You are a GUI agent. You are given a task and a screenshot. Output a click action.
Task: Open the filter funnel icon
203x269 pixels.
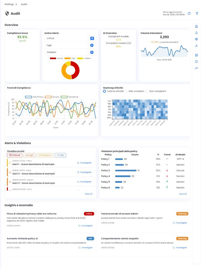[197, 14]
